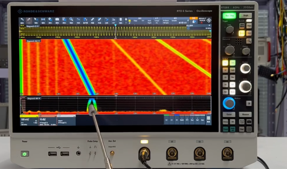The width and height of the screenshot is (287, 169).
Task: Select the Measure ruler tool in toolbar
Action: [92, 20]
